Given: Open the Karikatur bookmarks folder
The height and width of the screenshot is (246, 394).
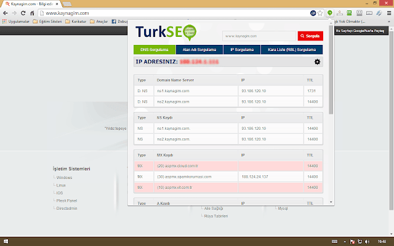Looking at the screenshot, I should [x=76, y=22].
